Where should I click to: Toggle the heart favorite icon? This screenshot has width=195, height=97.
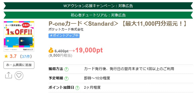(x=19, y=75)
